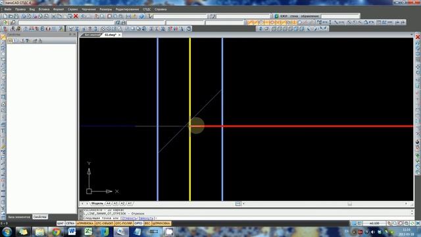Toggle ОТС-ПОЛЯР polar tracking
This screenshot has width=421, height=237.
click(x=124, y=223)
